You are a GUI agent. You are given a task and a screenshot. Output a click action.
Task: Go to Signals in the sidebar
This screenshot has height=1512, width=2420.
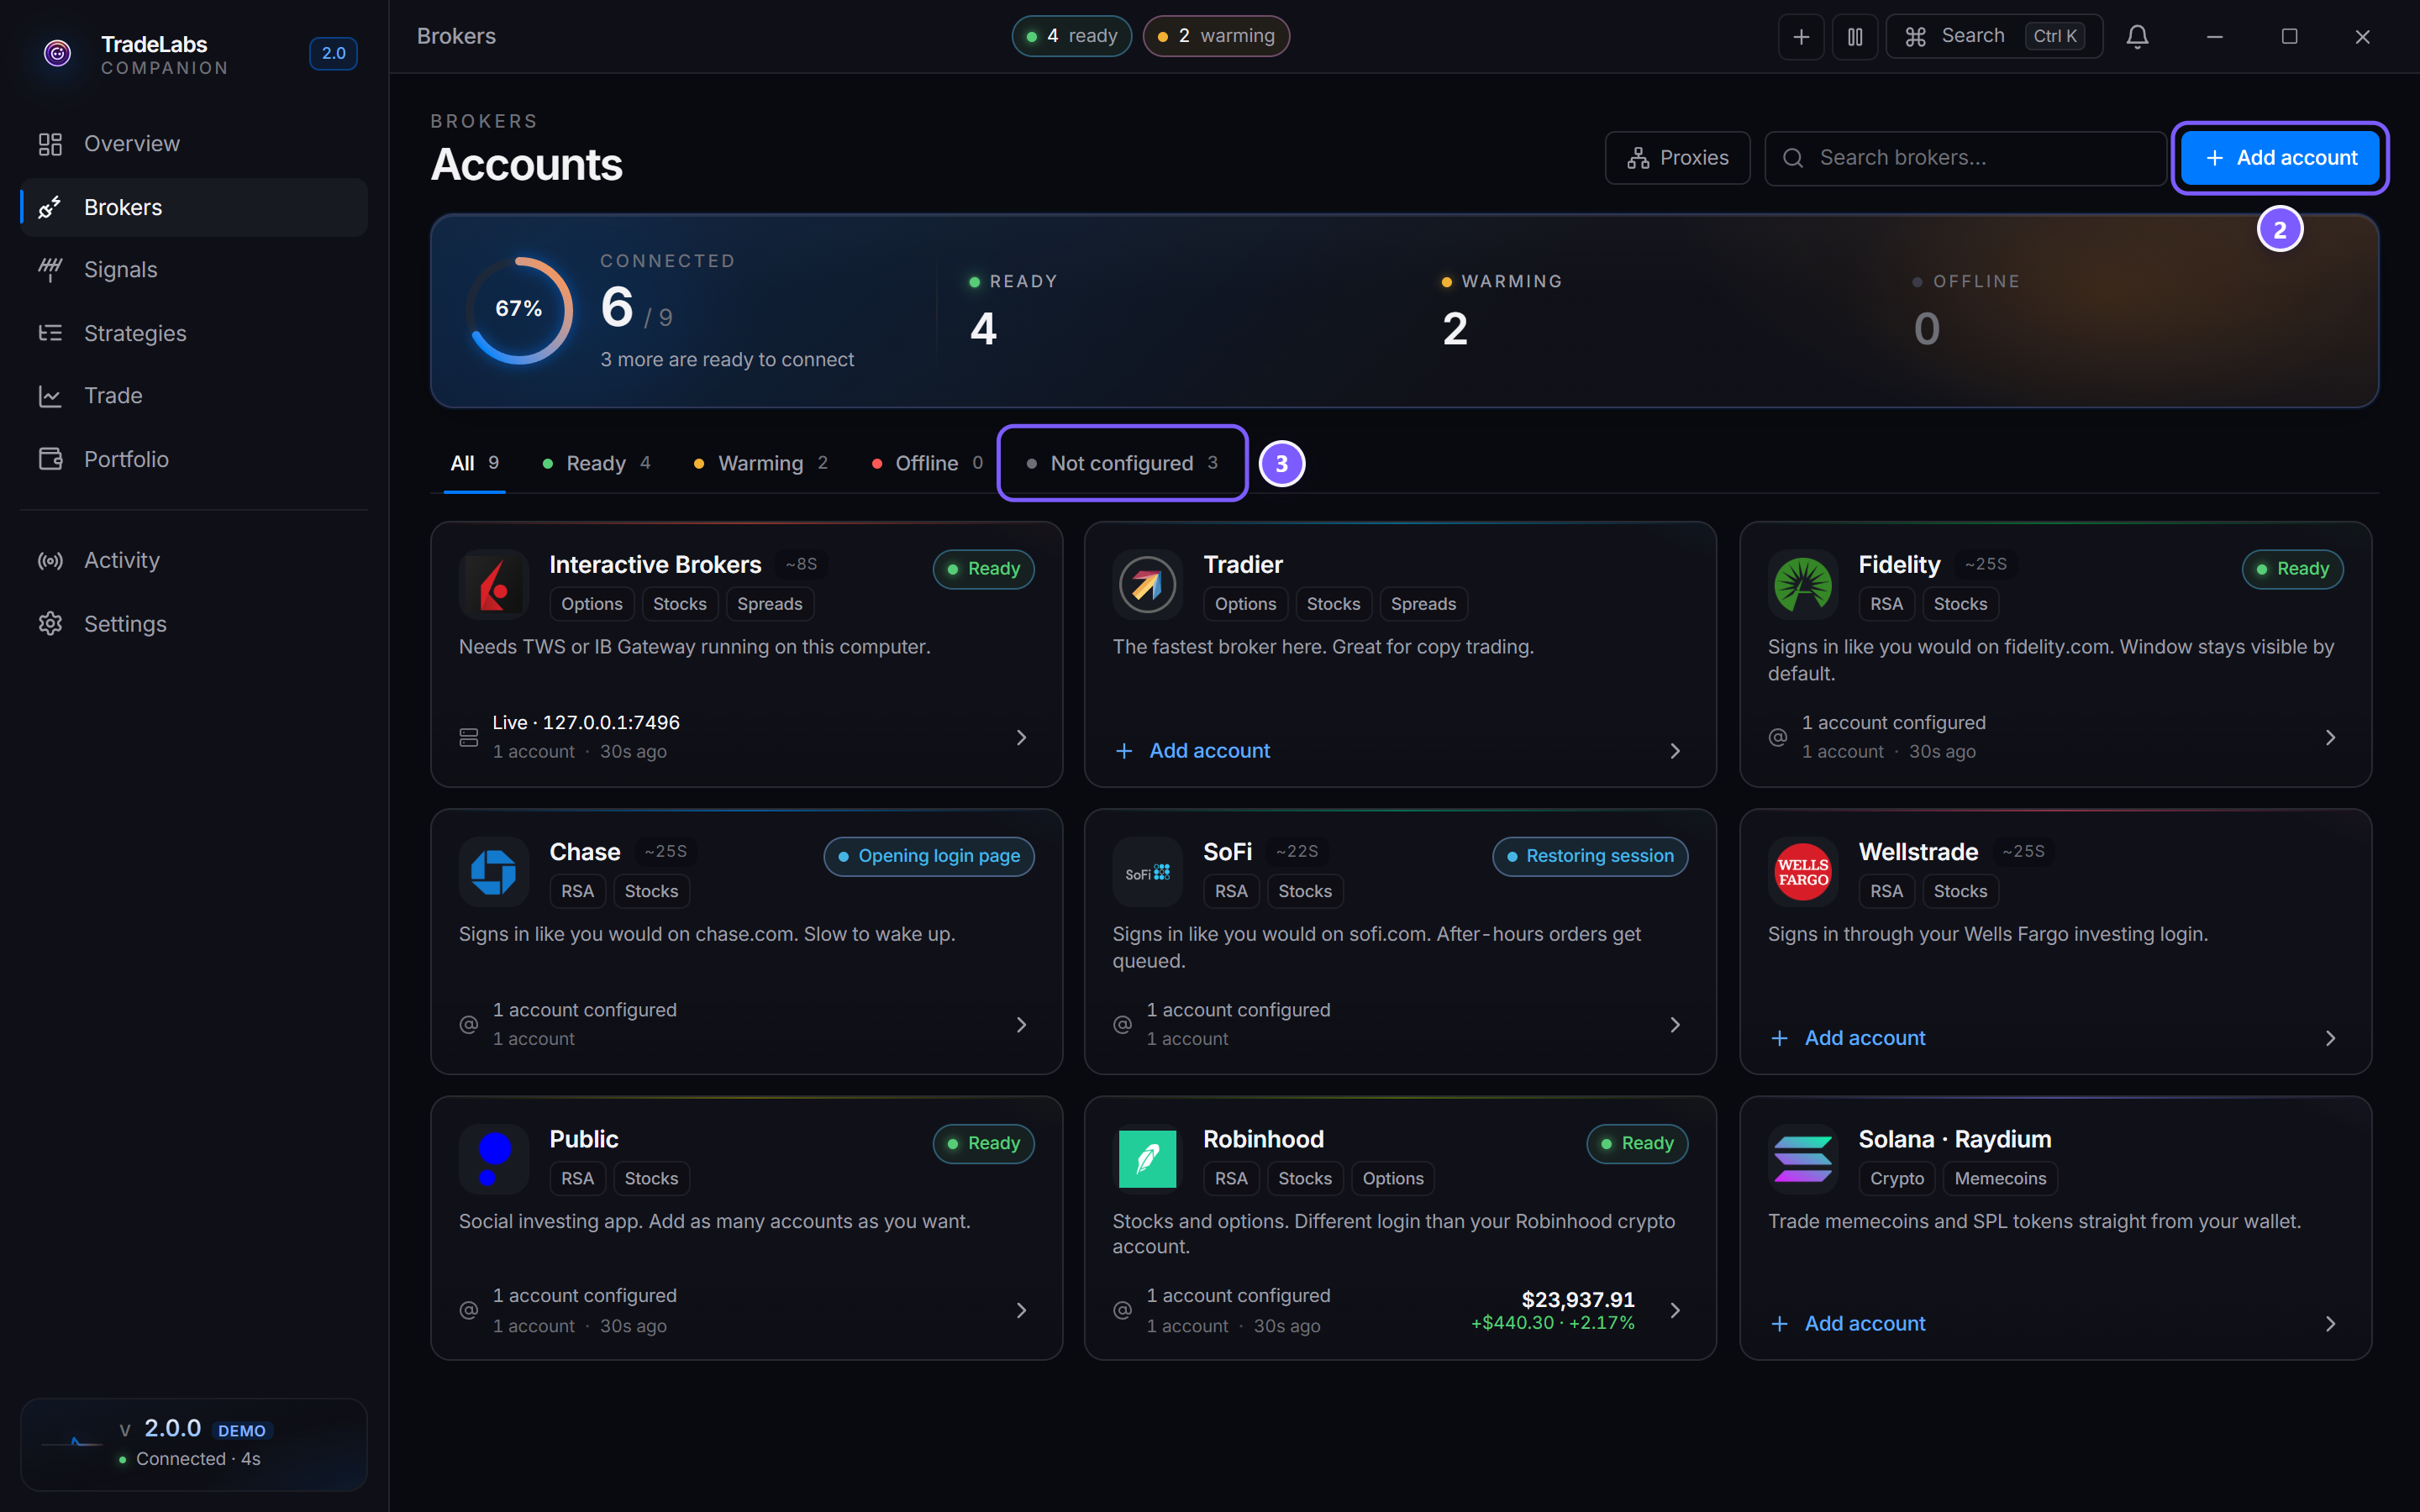tap(194, 270)
